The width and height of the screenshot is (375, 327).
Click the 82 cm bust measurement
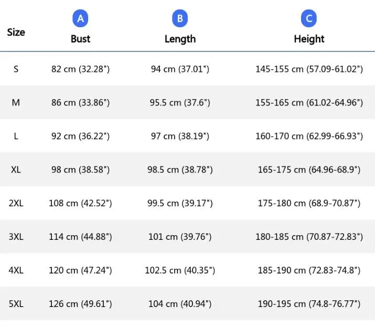tap(80, 69)
